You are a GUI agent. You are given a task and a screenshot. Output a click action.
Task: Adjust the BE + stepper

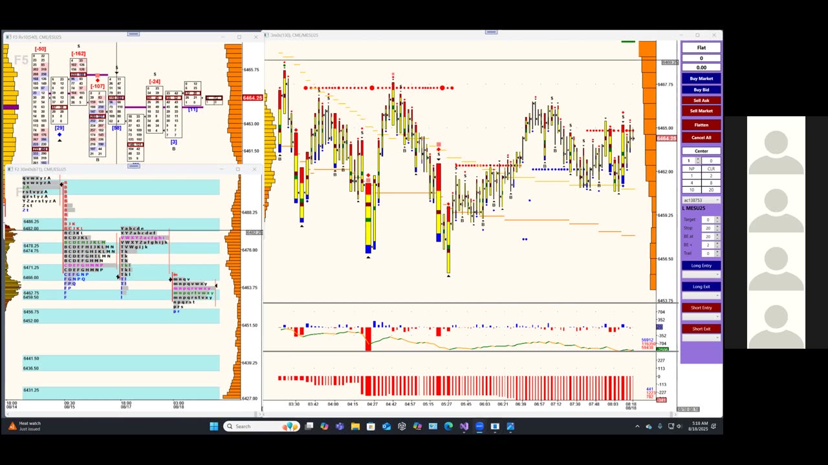pos(717,245)
